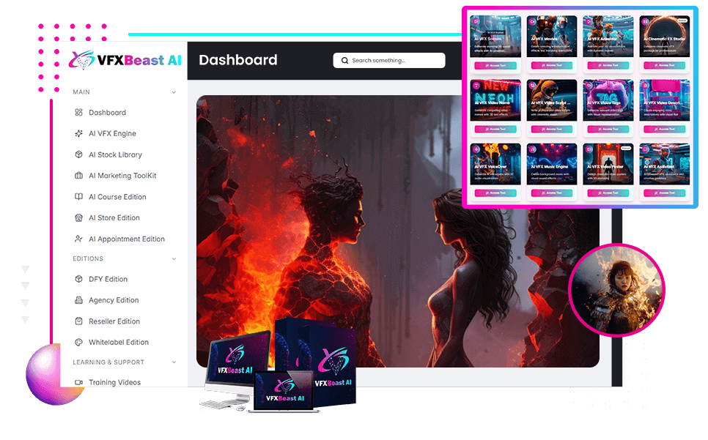Image resolution: width=708 pixels, height=440 pixels.
Task: Click Access Tool under AI VFX Movies
Action: (552, 65)
